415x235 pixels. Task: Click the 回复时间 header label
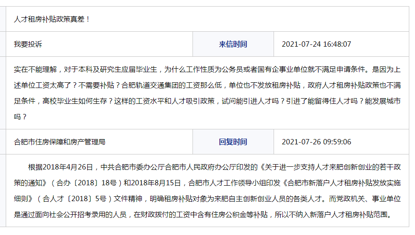coord(233,142)
